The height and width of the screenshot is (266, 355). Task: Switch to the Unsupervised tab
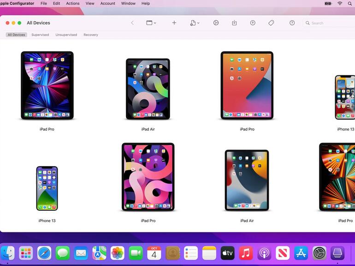(x=66, y=35)
